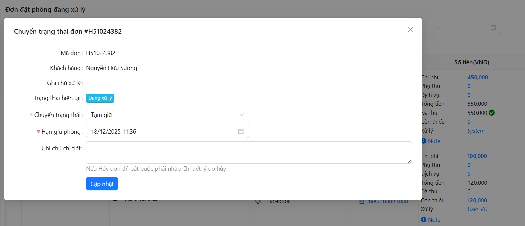The image size is (525, 226).
Task: Close the order status change dialog
Action: click(x=410, y=30)
